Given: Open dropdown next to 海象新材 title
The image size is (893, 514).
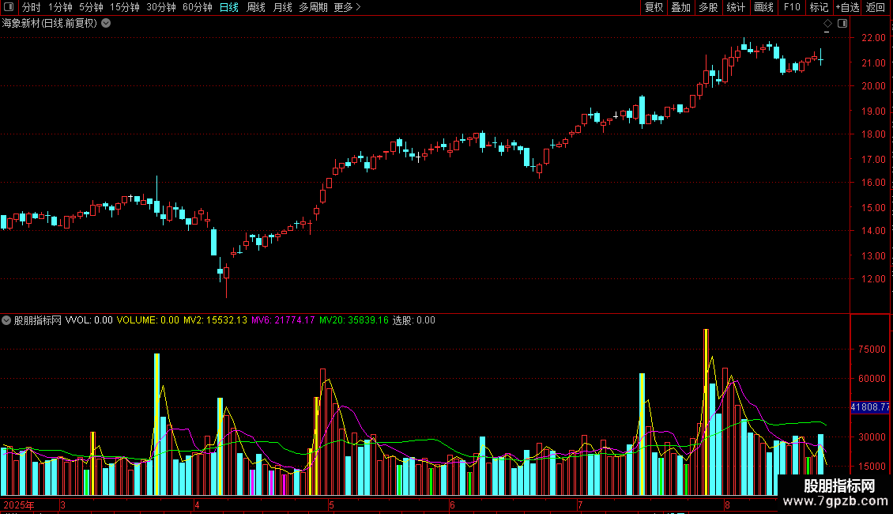Looking at the screenshot, I should (106, 24).
